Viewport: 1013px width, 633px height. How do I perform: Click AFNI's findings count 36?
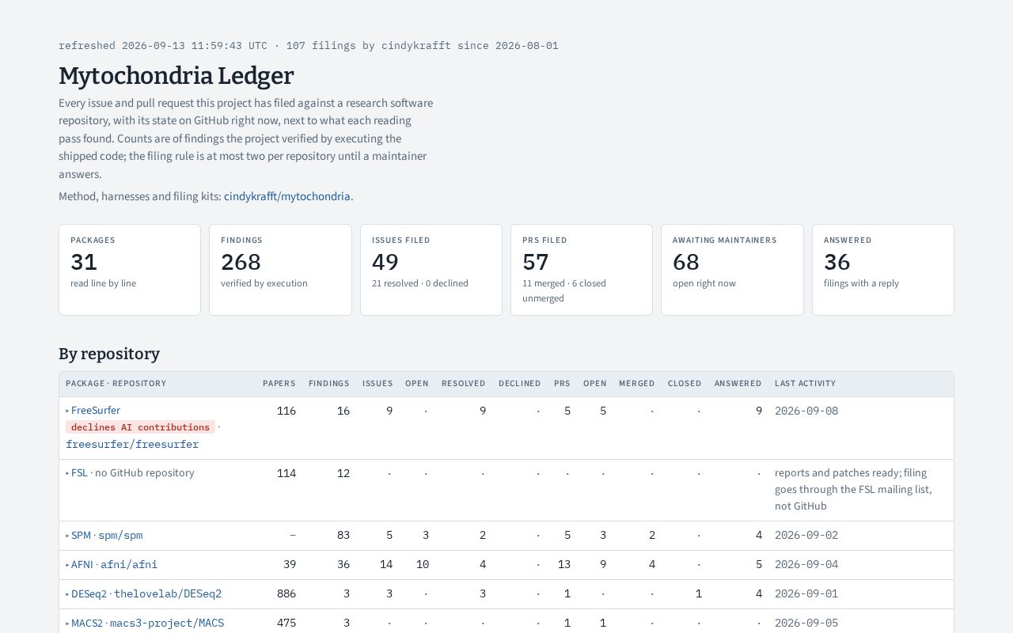[343, 565]
